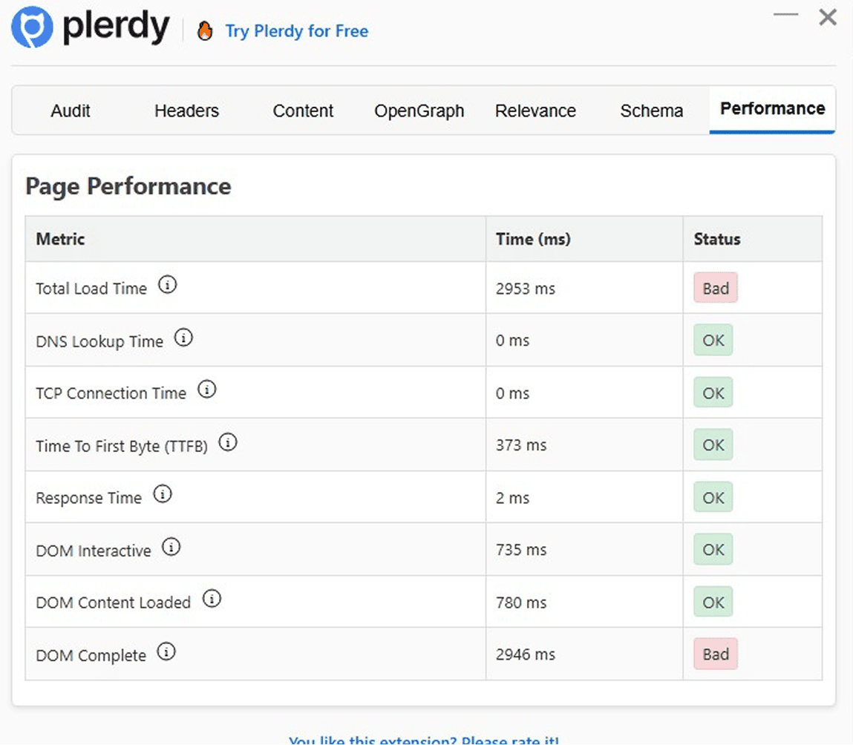The width and height of the screenshot is (853, 745).
Task: Click the Bad badge for Total Load Time
Action: click(x=715, y=288)
